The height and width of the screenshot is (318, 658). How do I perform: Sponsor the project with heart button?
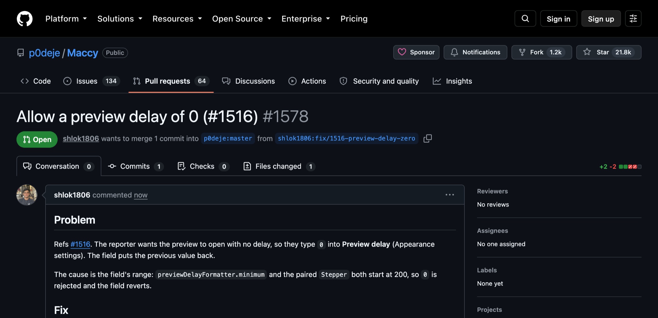point(416,52)
